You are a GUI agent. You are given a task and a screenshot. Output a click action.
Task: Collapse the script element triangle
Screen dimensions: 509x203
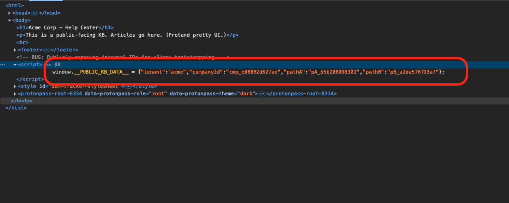[15, 65]
